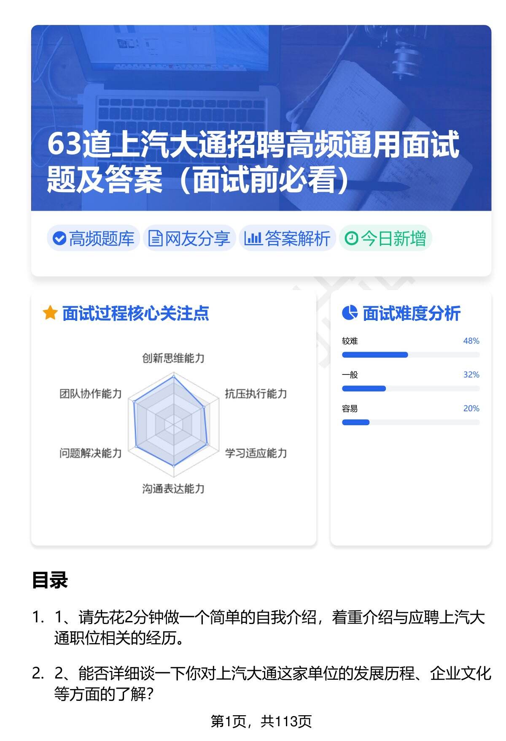506x741 pixels.
Task: Click the 创新思维能力 radar label
Action: 173,358
